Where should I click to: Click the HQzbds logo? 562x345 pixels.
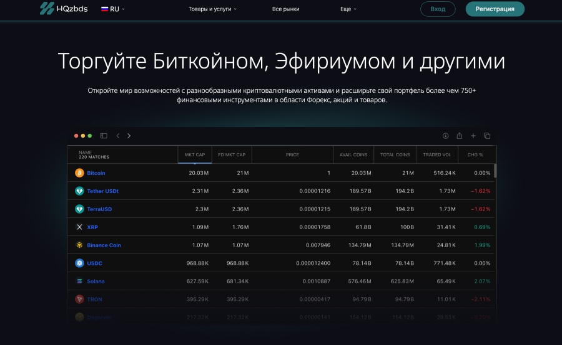coord(64,8)
